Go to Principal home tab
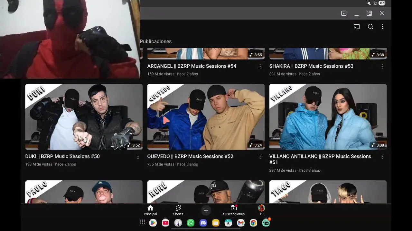The width and height of the screenshot is (412, 231). click(150, 210)
